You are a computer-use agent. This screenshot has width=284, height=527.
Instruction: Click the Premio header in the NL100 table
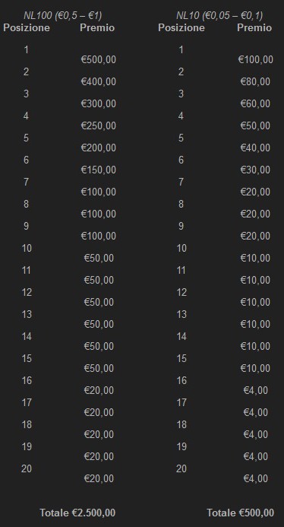click(x=97, y=27)
